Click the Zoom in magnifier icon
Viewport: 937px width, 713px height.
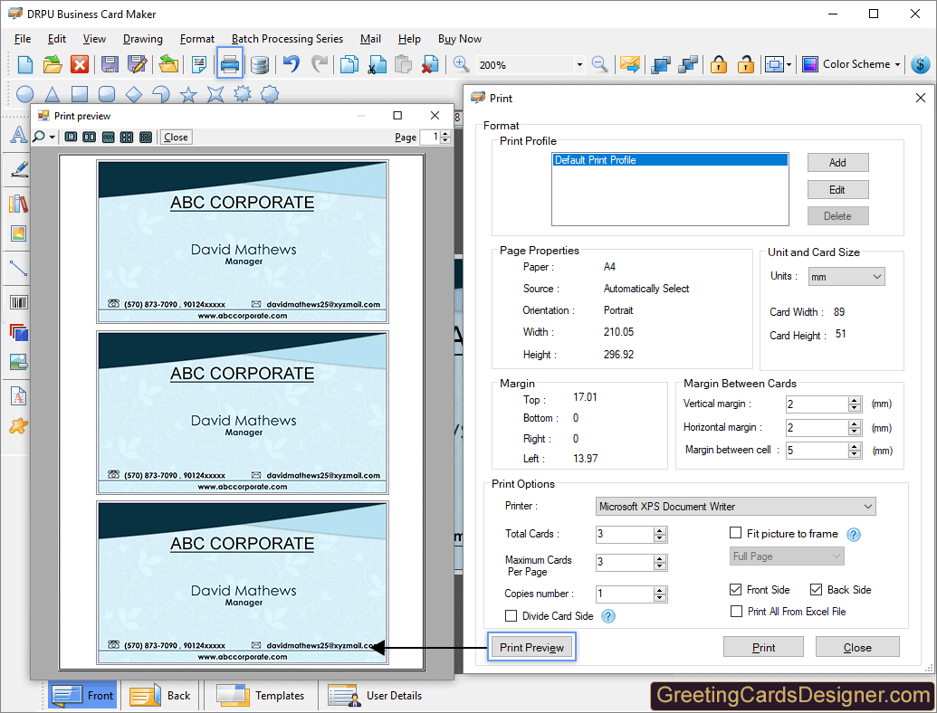coord(461,64)
